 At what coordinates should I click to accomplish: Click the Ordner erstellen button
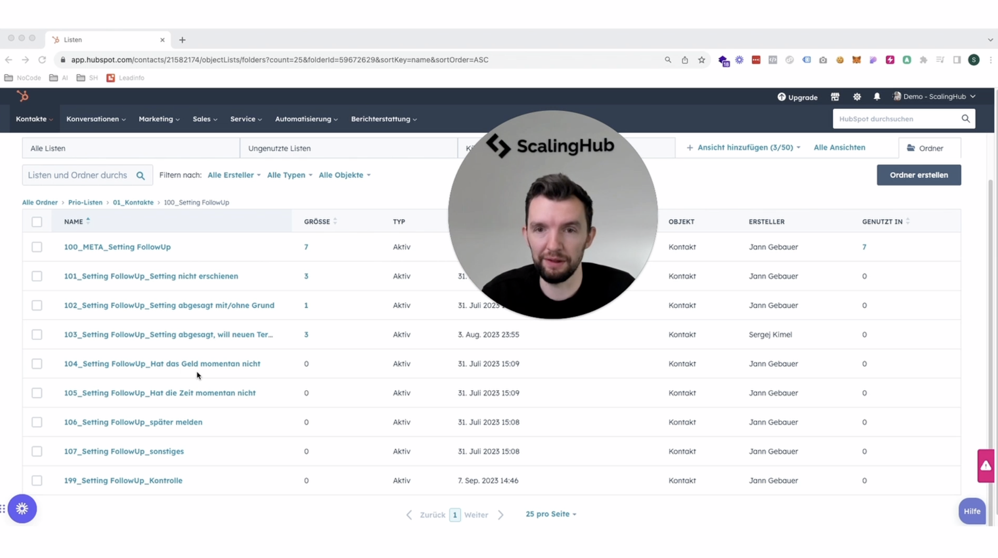click(918, 175)
